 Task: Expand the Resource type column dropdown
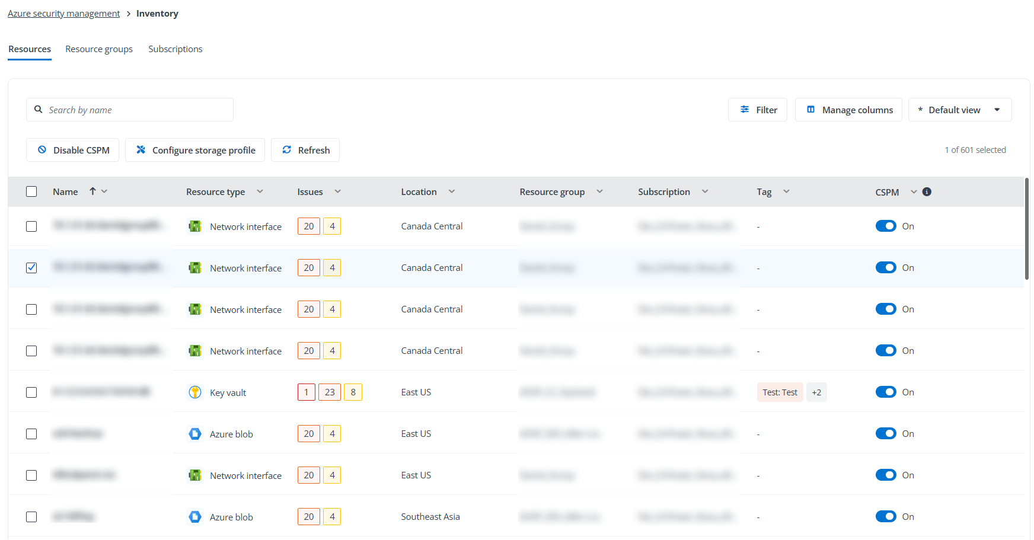260,191
